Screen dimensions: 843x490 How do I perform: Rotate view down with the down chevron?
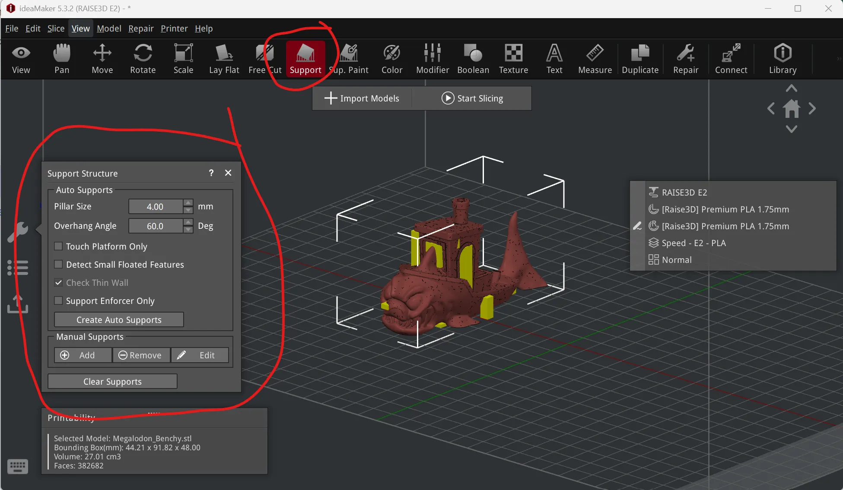pyautogui.click(x=792, y=129)
